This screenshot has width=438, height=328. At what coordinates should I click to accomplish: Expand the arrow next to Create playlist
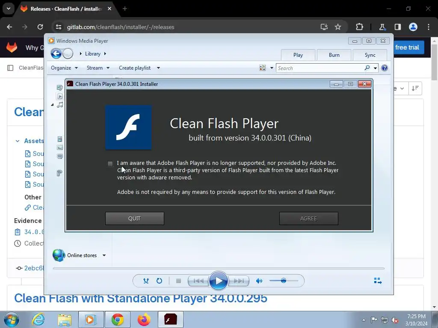pos(158,68)
